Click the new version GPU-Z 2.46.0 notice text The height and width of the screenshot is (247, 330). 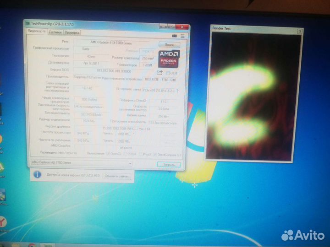coord(73,175)
